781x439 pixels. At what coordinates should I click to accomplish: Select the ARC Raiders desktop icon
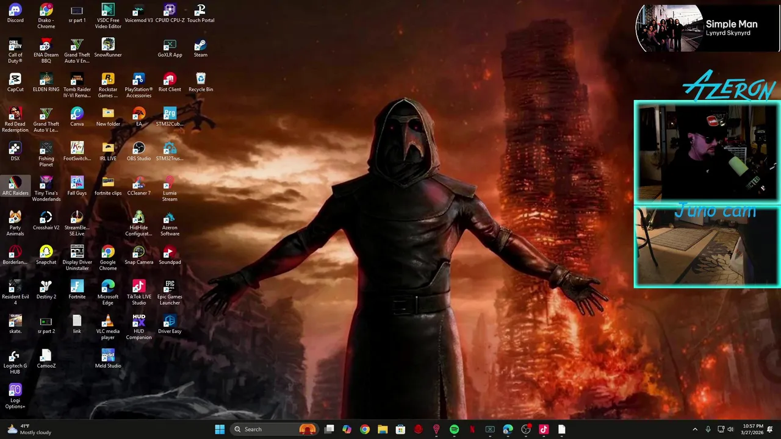click(15, 187)
